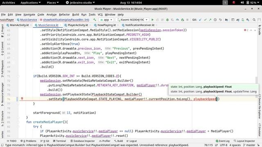Open Project Structure folder icon
Image resolution: width=262 pixels, height=147 pixels.
[x=226, y=20]
